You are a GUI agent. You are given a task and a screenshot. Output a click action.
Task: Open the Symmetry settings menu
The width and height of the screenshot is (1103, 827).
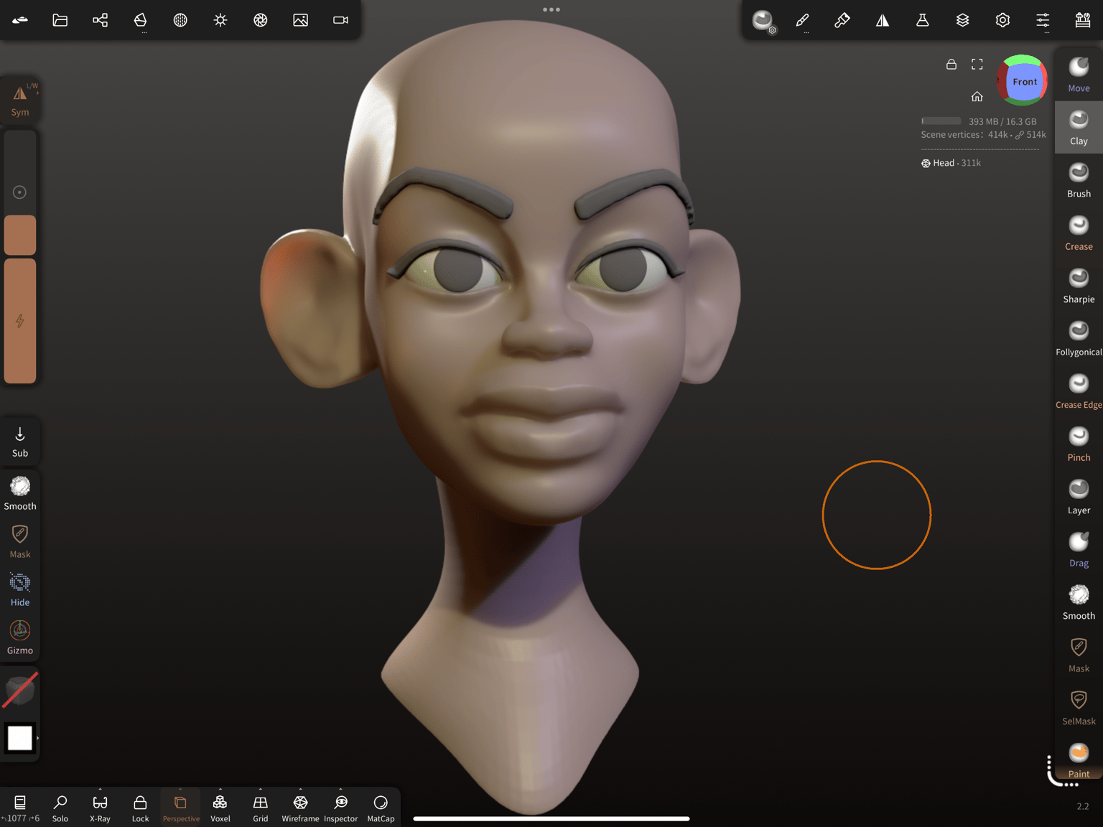tap(883, 20)
